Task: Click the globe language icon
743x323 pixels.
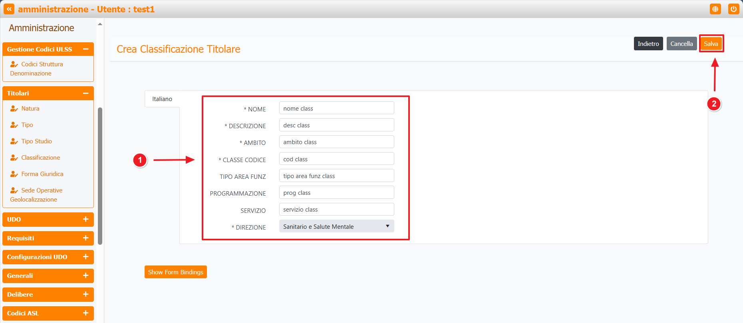Action: tap(715, 9)
